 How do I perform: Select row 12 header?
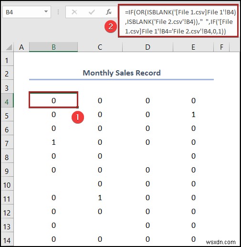[7, 211]
